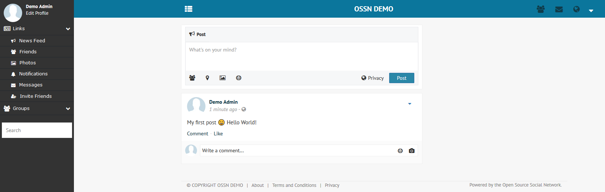Open the post options dropdown on Demo Admin's post
The height and width of the screenshot is (192, 605).
tap(409, 104)
